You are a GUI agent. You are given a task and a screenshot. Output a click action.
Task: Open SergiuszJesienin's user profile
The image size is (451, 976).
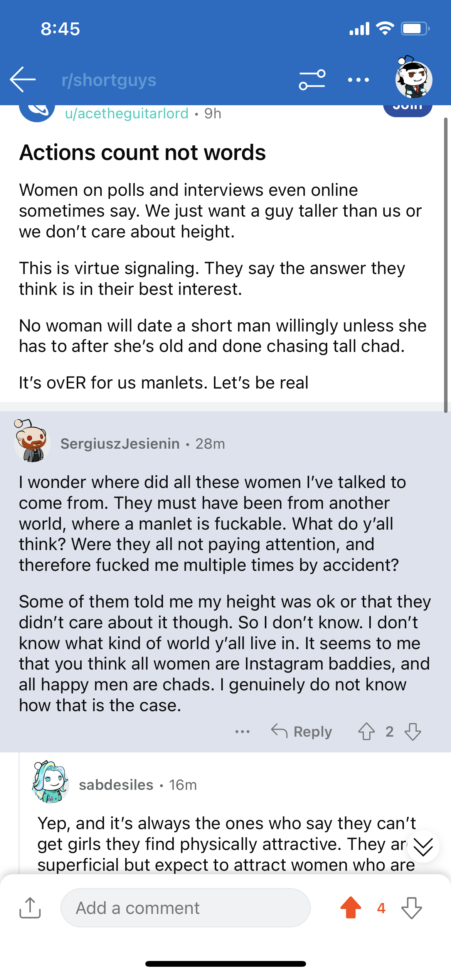coord(120,444)
